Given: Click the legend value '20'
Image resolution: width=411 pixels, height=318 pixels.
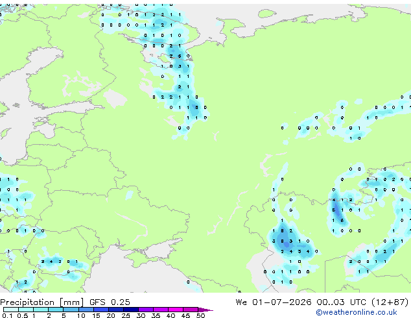Looking at the screenshot, I should coord(111,315).
